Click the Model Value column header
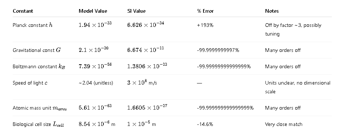Image resolution: width=342 pixels, height=139 pixels. [x=93, y=11]
